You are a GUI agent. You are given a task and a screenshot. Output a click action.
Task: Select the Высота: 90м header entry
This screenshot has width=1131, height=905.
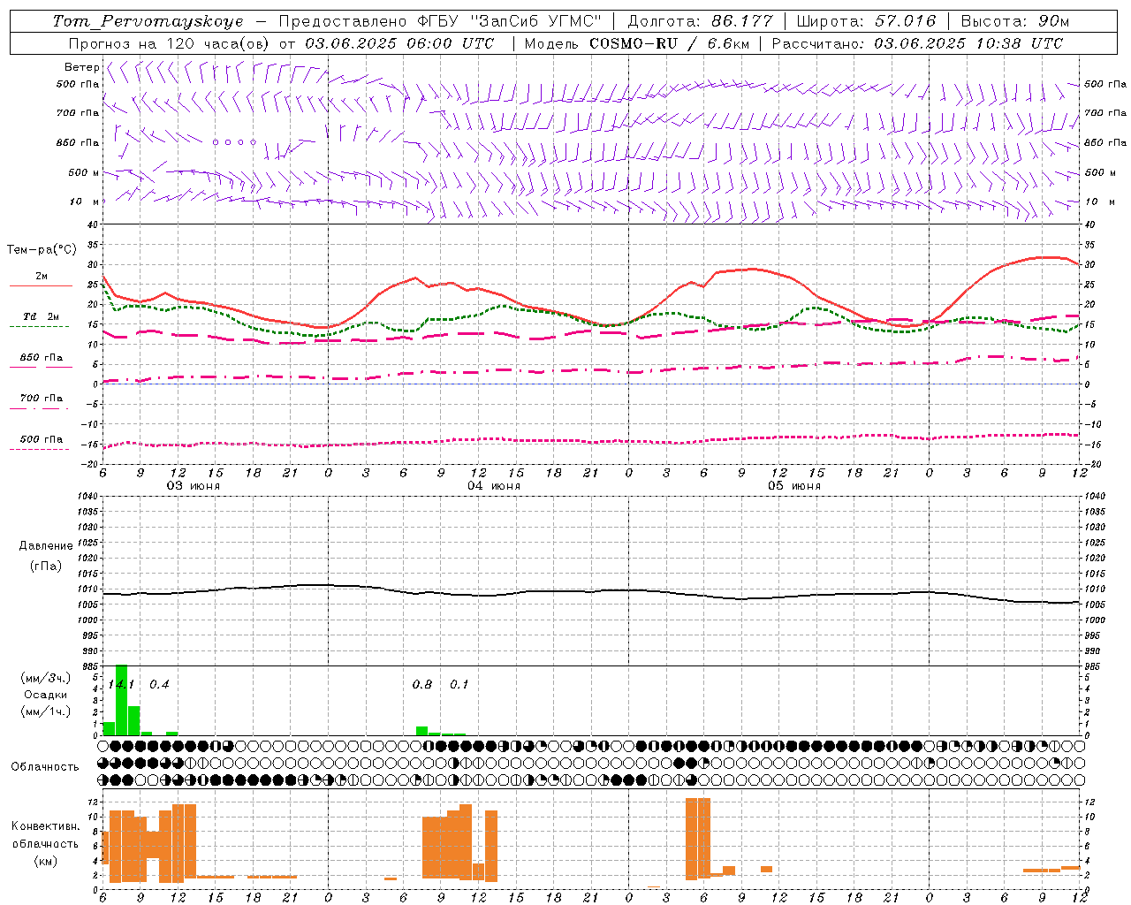coord(1014,21)
